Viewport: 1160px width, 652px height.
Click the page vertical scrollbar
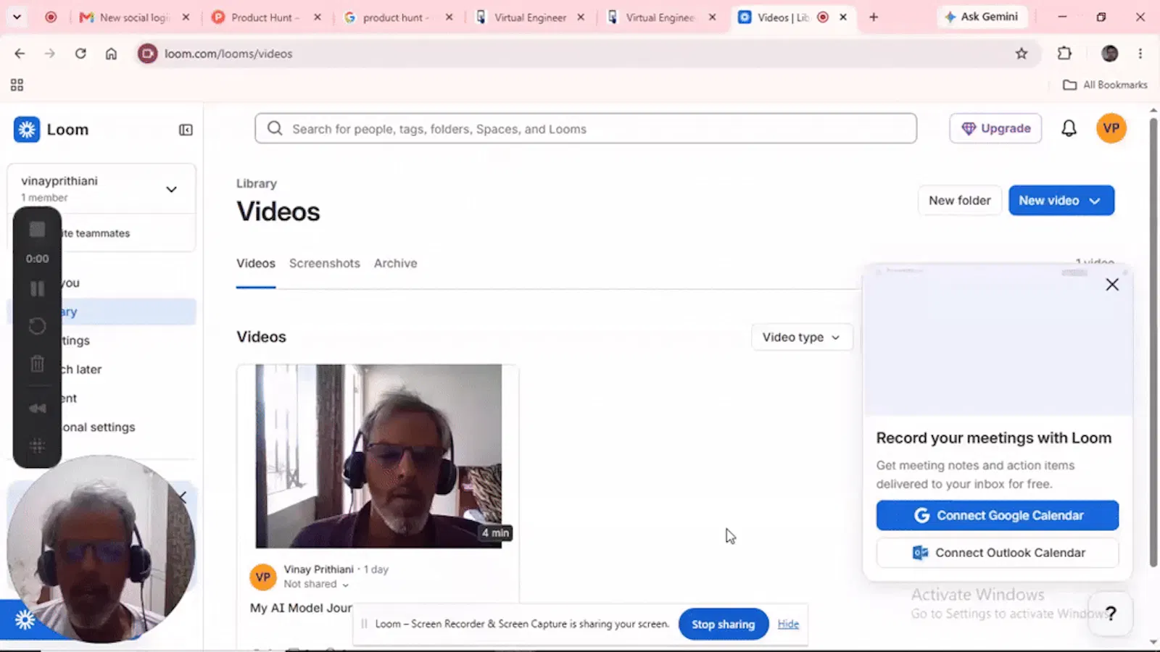[1153, 340]
